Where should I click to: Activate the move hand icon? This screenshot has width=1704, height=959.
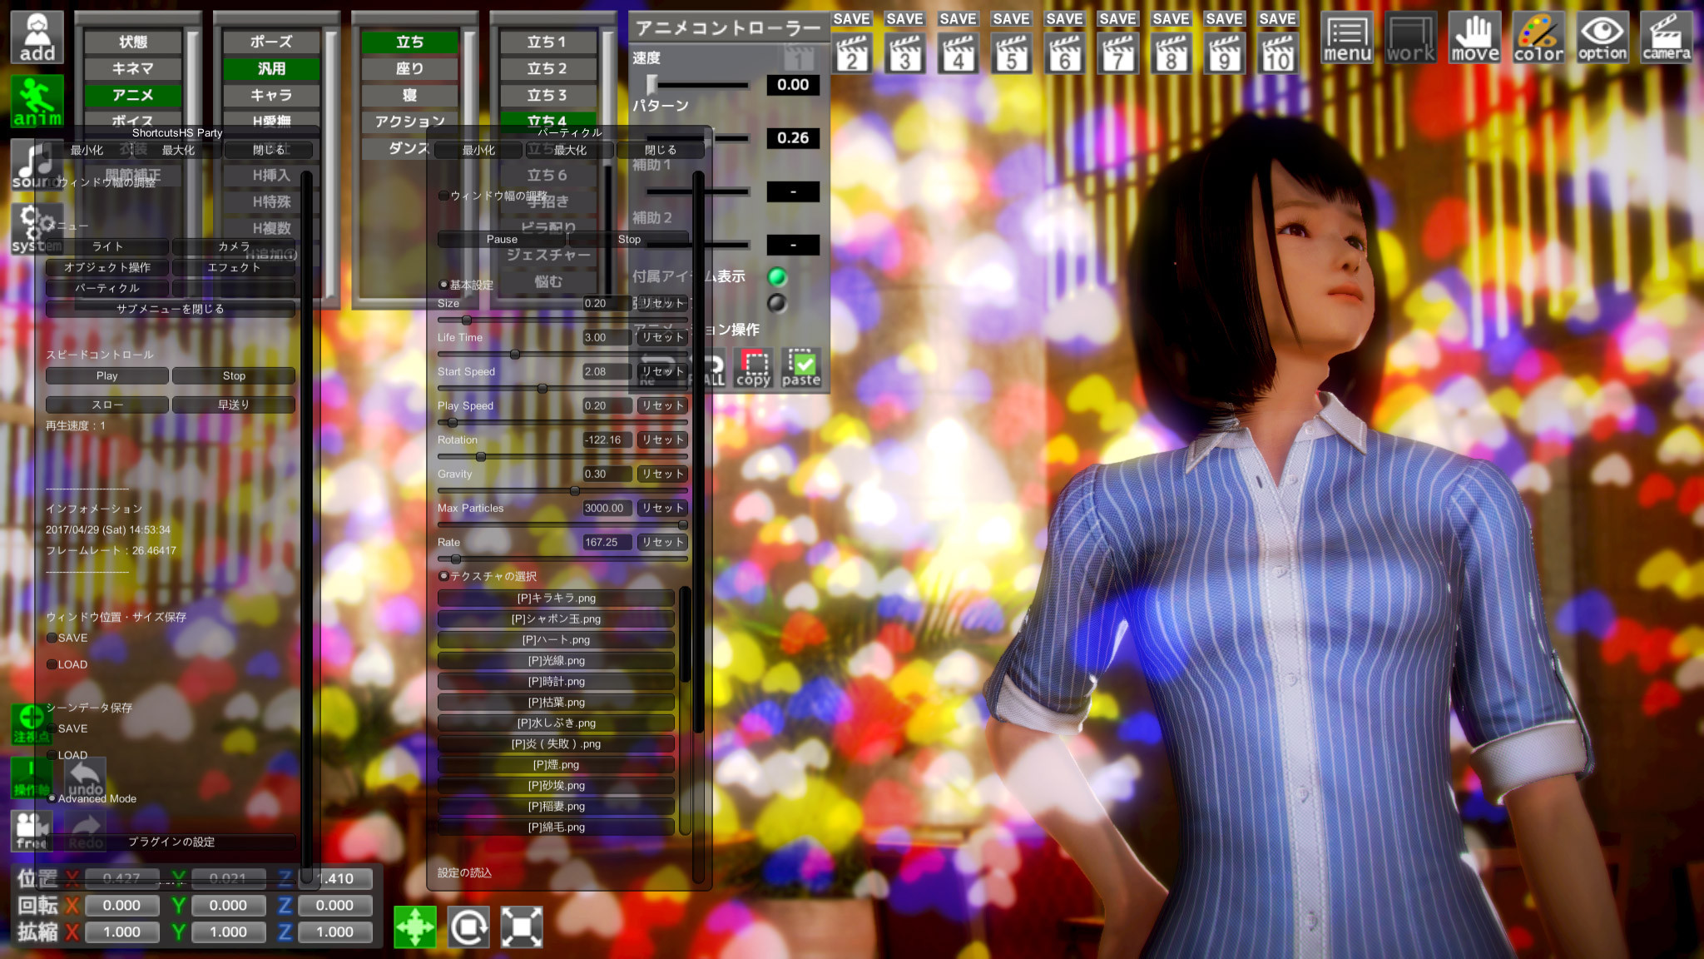coord(1474,38)
